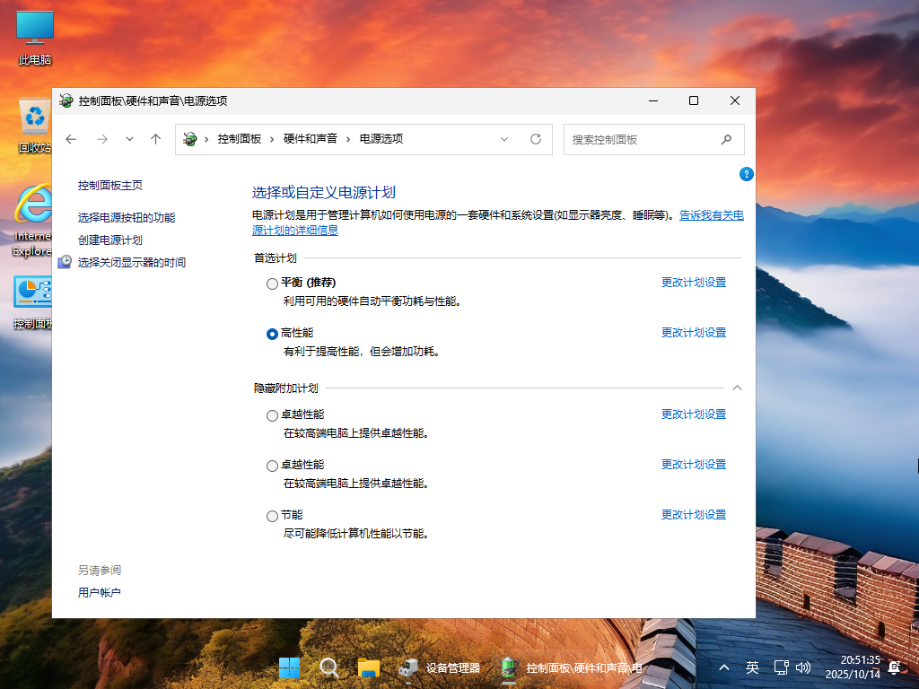Select the first 卓越性能 plan
Image resolution: width=919 pixels, height=689 pixels.
click(x=272, y=415)
